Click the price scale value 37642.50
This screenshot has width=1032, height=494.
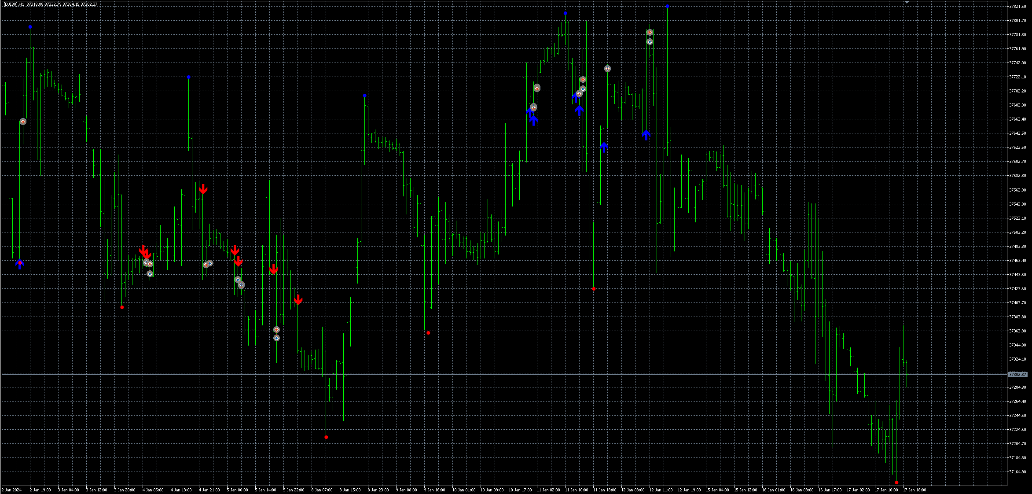click(x=1017, y=133)
